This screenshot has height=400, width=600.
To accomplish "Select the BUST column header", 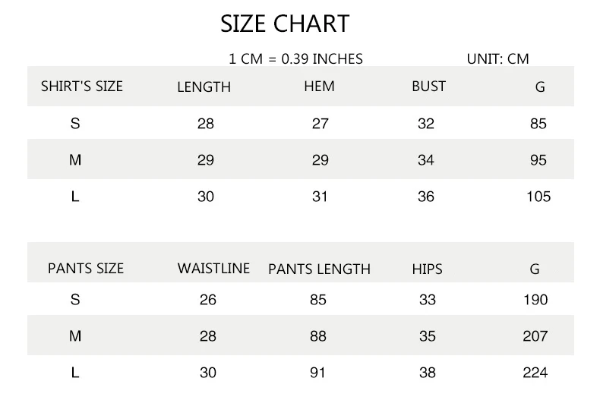I will (x=428, y=87).
